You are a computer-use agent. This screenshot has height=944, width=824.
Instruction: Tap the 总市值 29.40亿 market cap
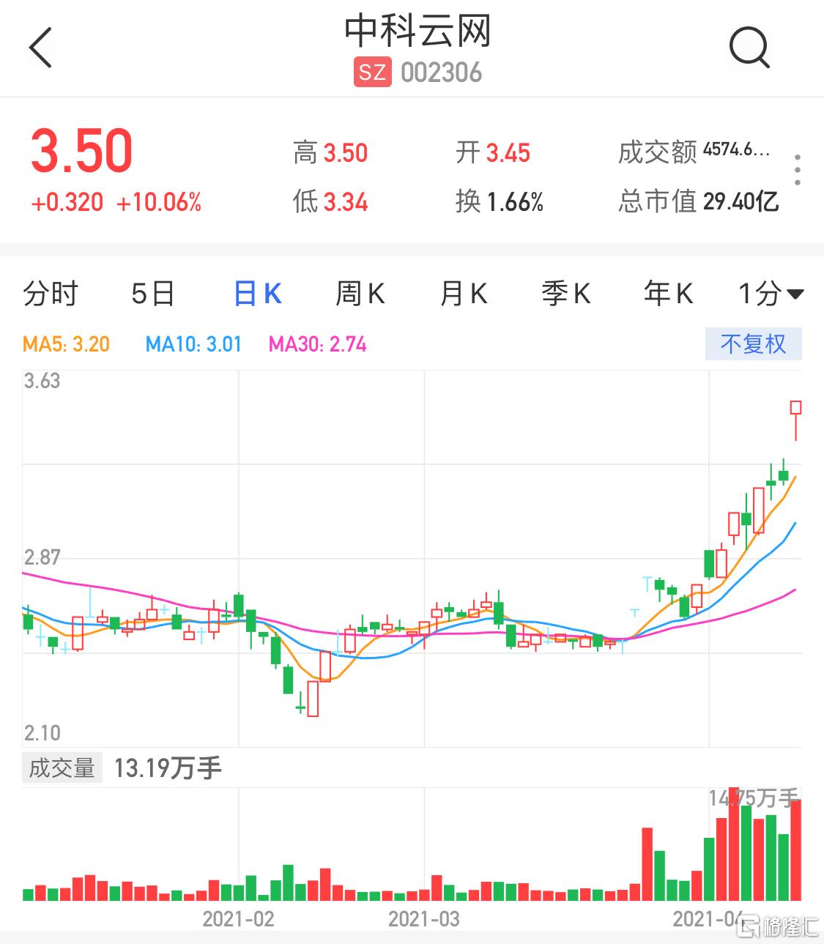[699, 201]
